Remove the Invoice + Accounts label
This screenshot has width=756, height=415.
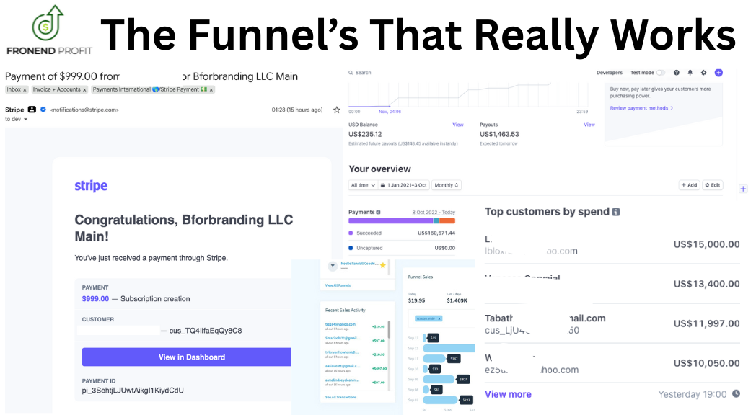(x=84, y=90)
